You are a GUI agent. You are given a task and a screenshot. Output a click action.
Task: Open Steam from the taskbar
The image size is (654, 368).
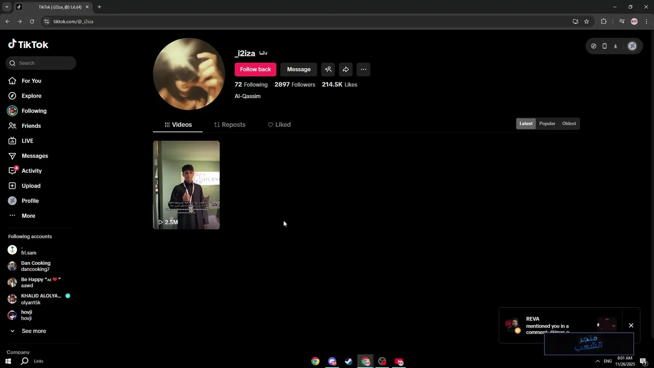point(348,361)
